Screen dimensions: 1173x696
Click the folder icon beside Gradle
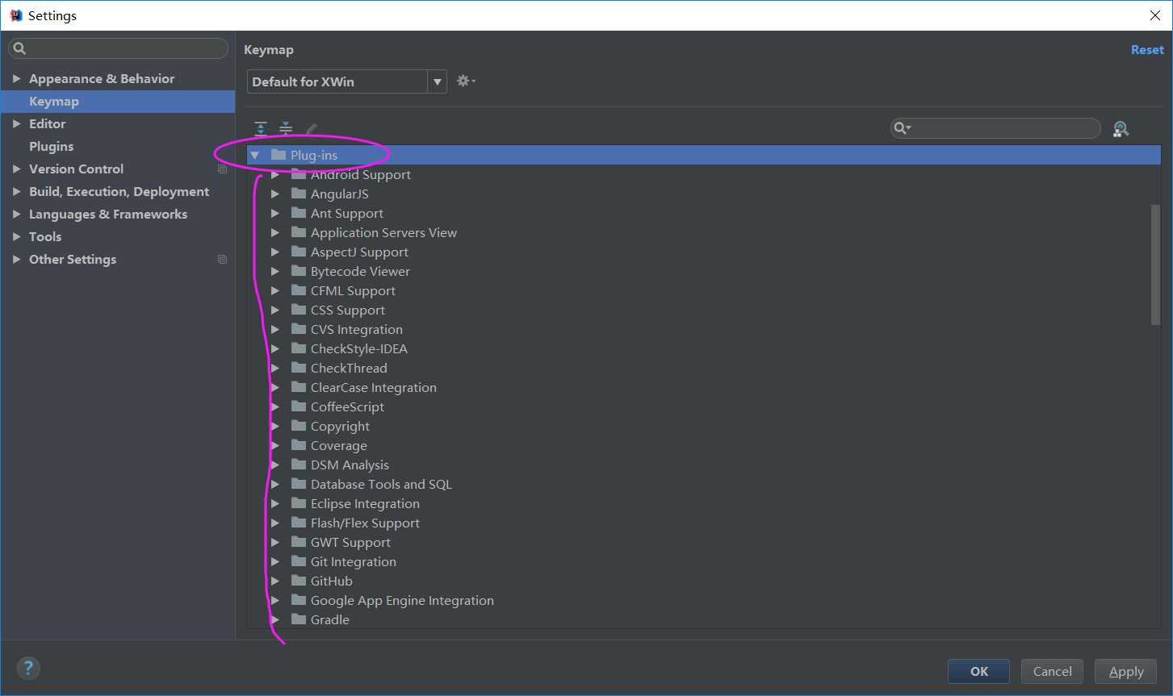pyautogui.click(x=299, y=619)
